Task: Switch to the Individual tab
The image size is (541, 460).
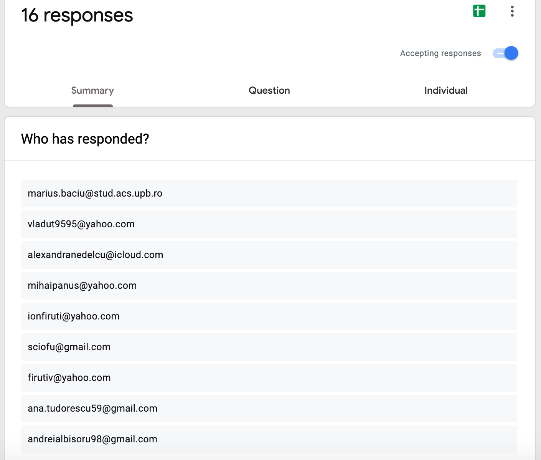Action: [x=446, y=91]
